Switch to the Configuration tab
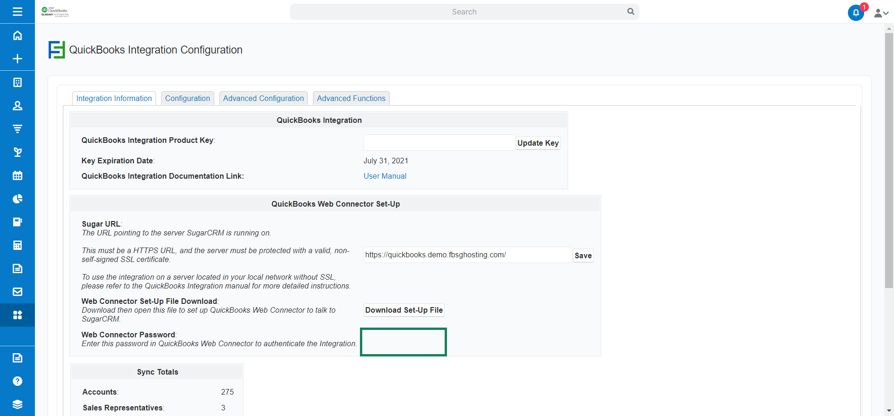 point(187,98)
